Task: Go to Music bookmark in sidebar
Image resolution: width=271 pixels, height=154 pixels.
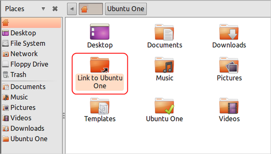Action: pos(31,97)
